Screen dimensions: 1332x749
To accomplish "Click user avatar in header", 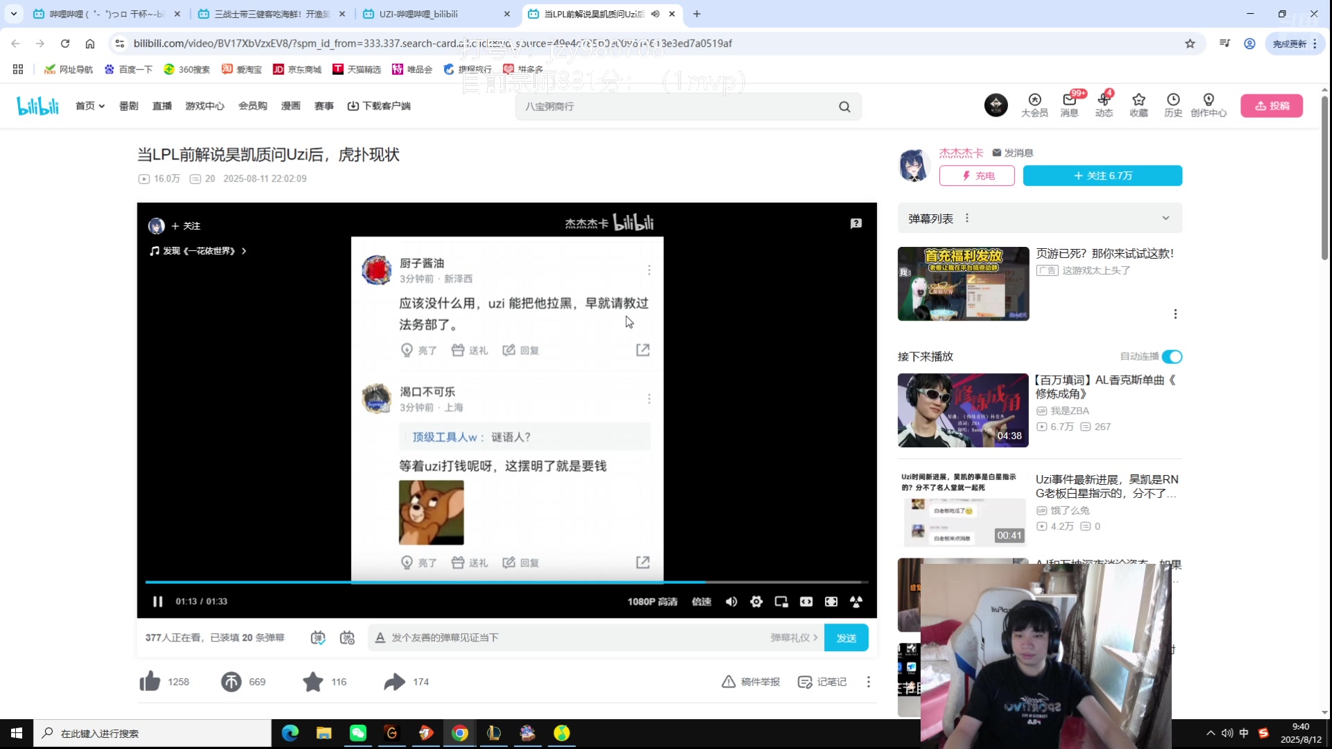I will 996,105.
